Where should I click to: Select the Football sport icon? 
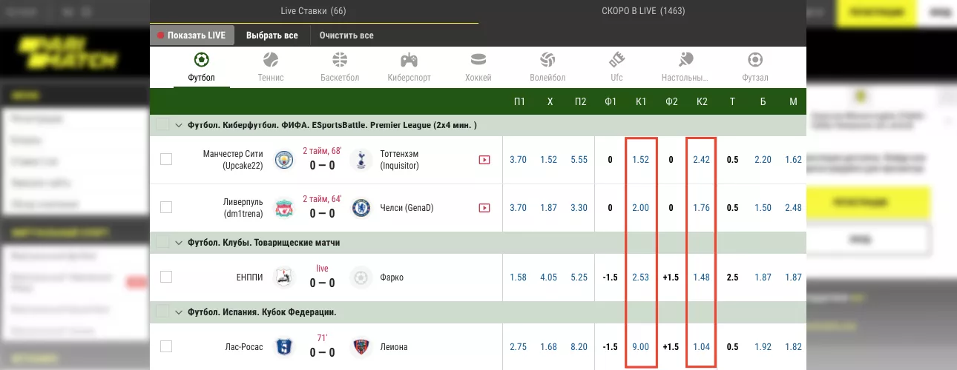coord(201,60)
